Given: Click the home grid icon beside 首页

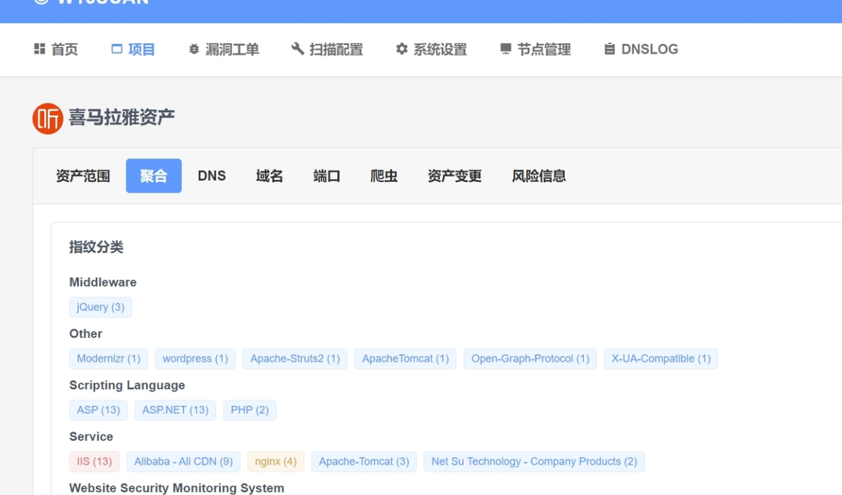Looking at the screenshot, I should tap(39, 49).
